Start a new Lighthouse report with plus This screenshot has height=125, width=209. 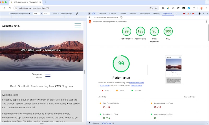click(x=89, y=17)
